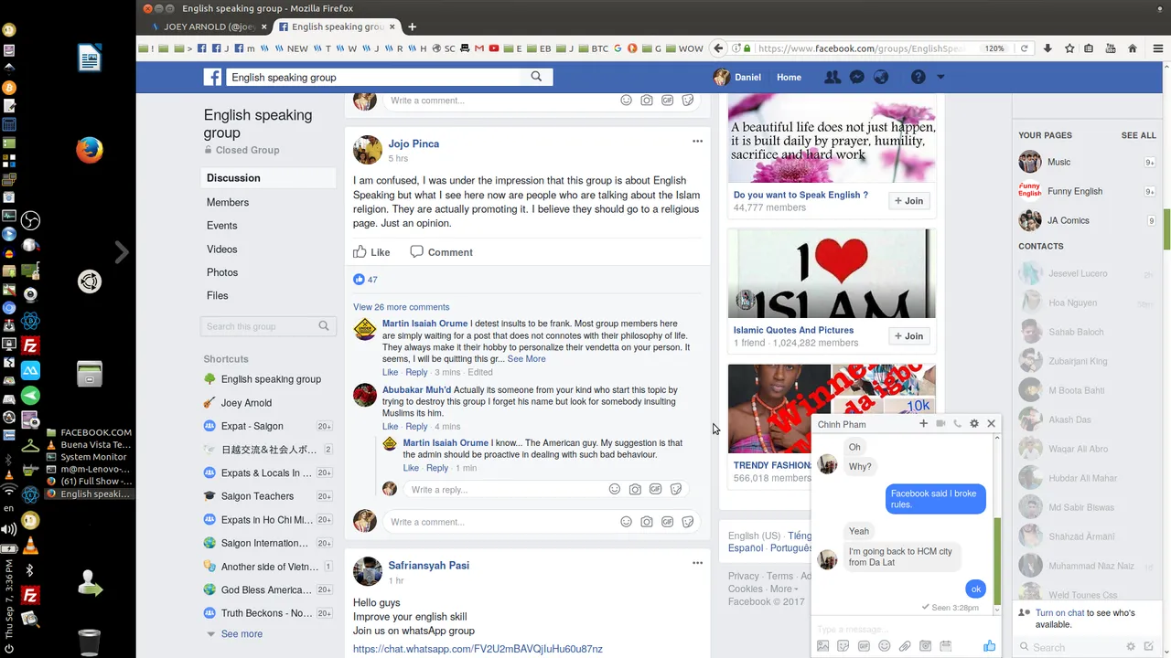Expand See More on Martin Isaiah Orume's comment
The height and width of the screenshot is (658, 1171).
[526, 359]
